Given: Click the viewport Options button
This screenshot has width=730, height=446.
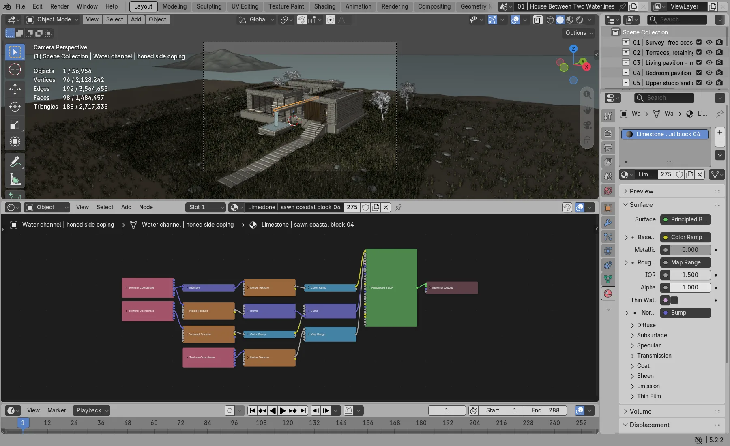Looking at the screenshot, I should point(579,33).
